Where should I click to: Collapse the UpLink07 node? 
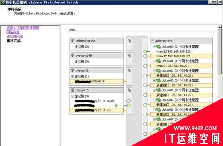tap(154, 119)
